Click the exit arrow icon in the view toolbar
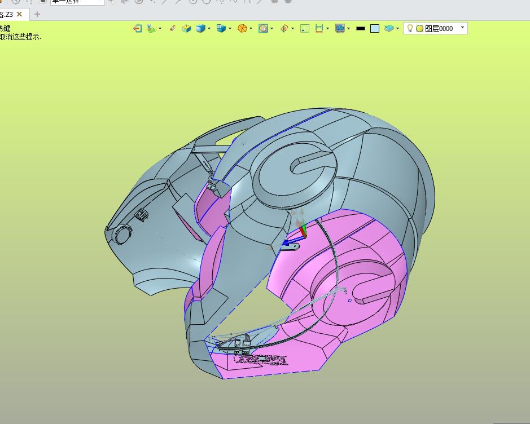 (x=137, y=29)
